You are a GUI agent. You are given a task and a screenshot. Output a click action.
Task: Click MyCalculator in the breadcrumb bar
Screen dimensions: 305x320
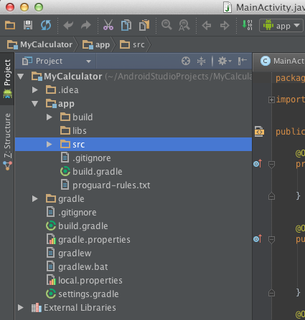click(40, 44)
